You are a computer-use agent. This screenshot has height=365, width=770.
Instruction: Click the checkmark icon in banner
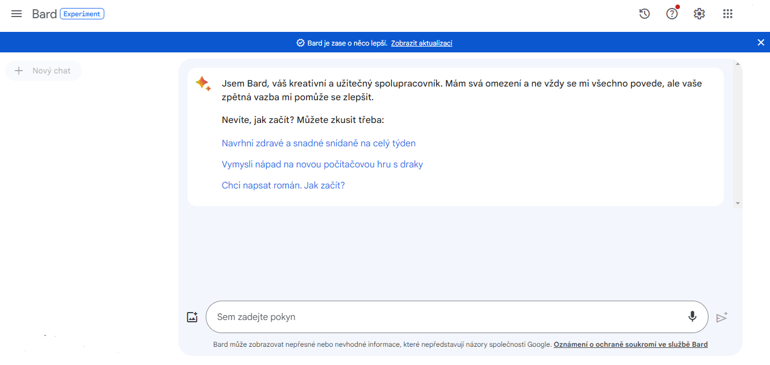tap(300, 43)
